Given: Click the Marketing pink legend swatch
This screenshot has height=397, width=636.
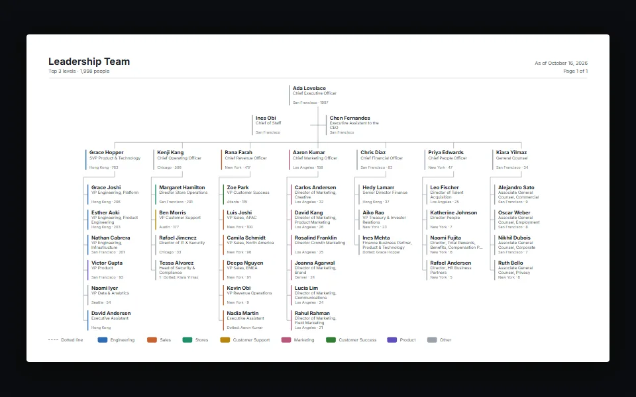Looking at the screenshot, I should tap(286, 340).
